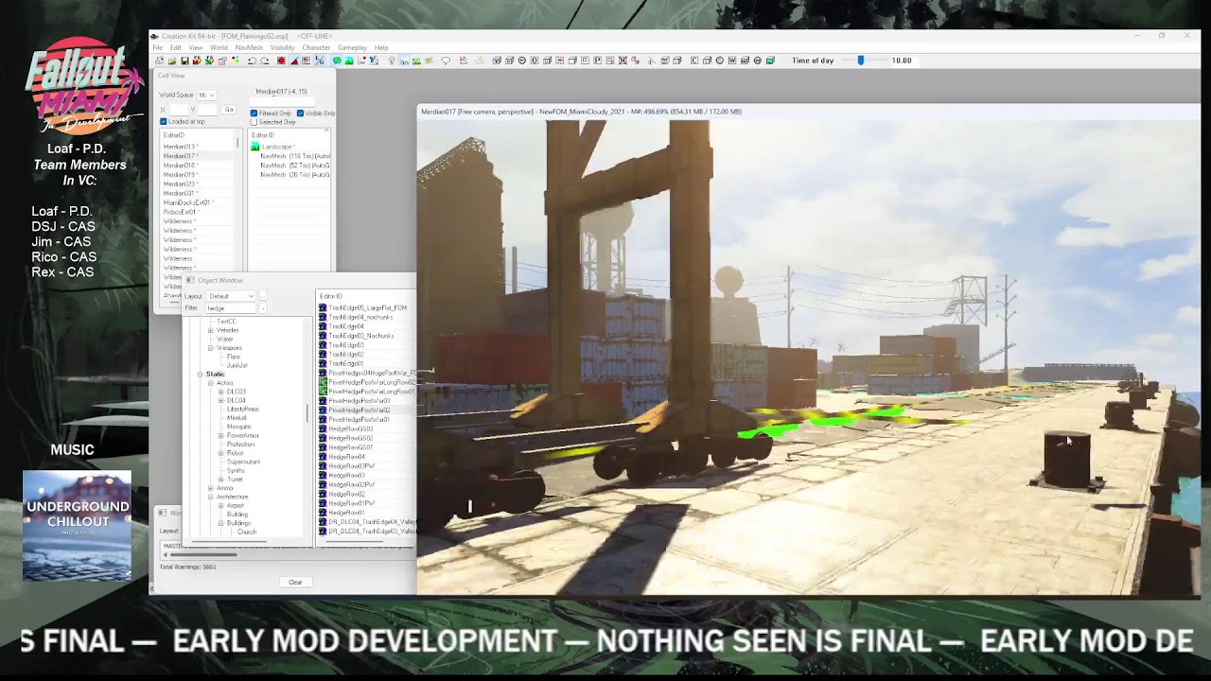
Task: Adjust the Time of day slider
Action: pos(861,61)
